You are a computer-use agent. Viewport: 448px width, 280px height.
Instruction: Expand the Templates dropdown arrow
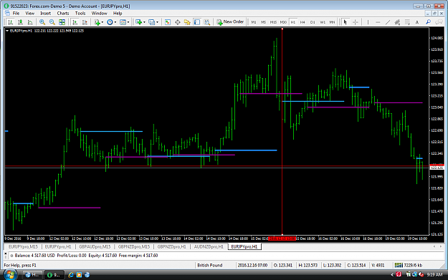128,22
